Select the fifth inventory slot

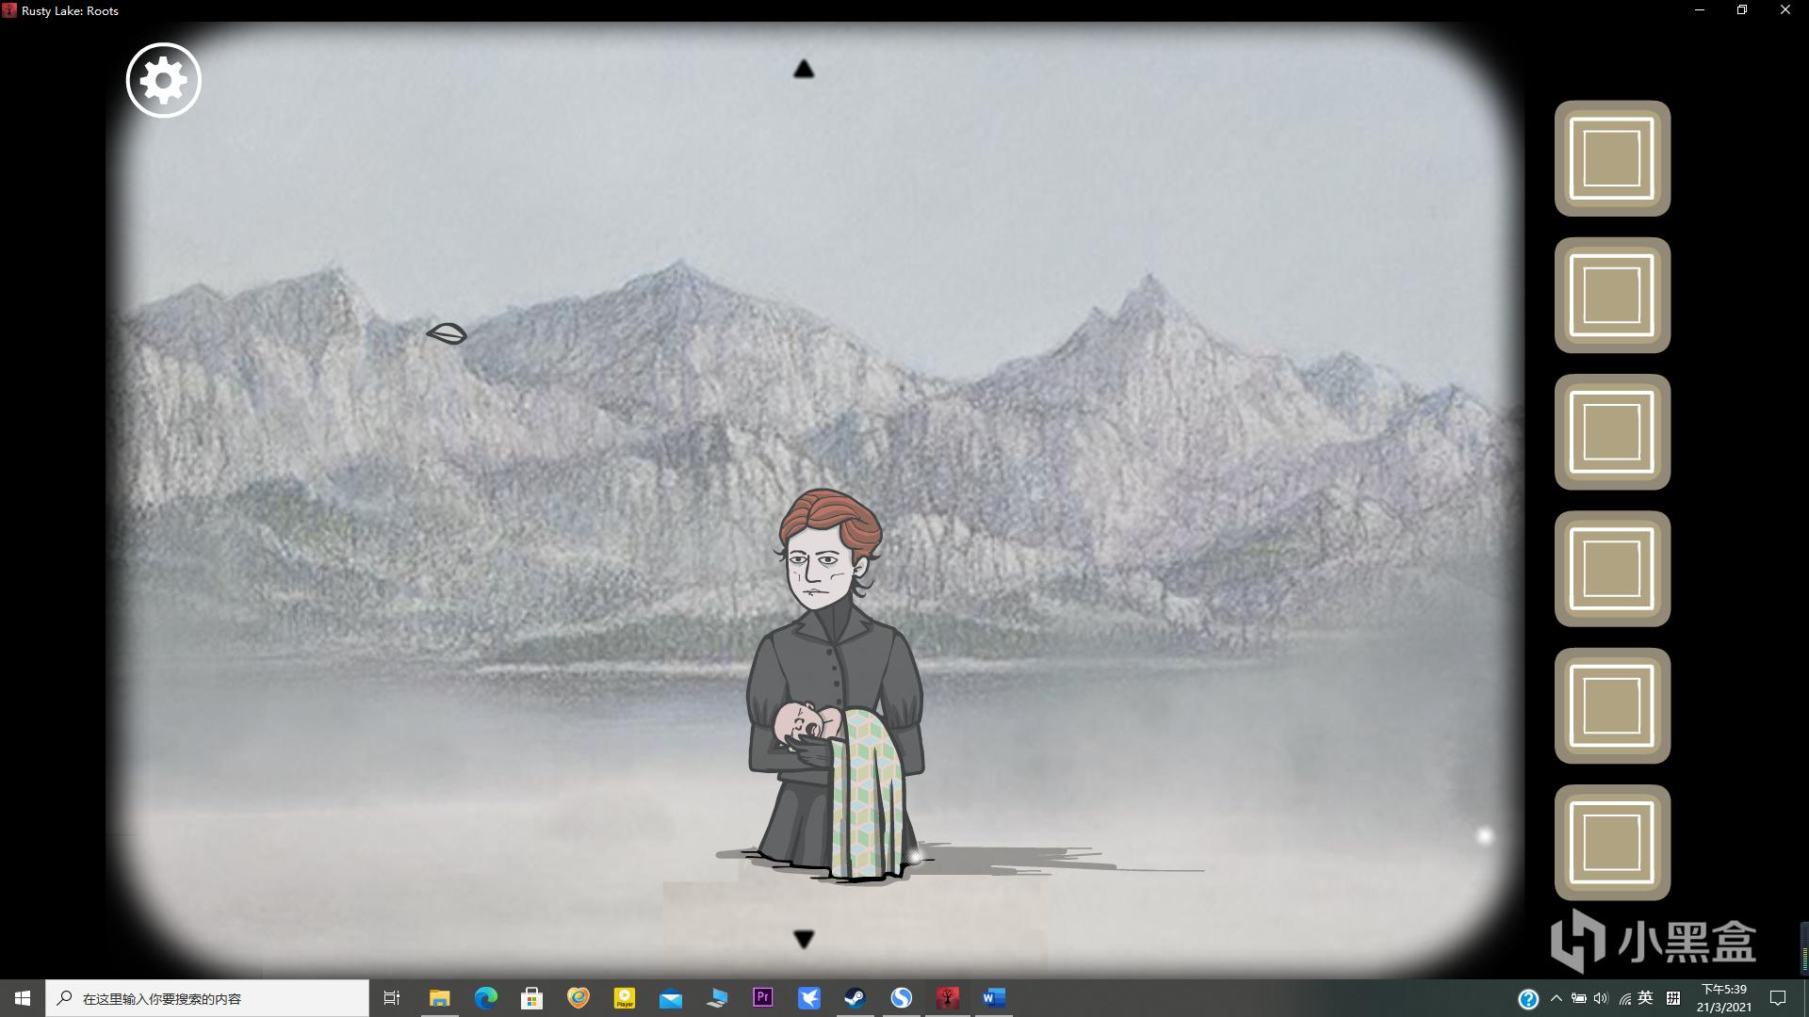(x=1611, y=705)
